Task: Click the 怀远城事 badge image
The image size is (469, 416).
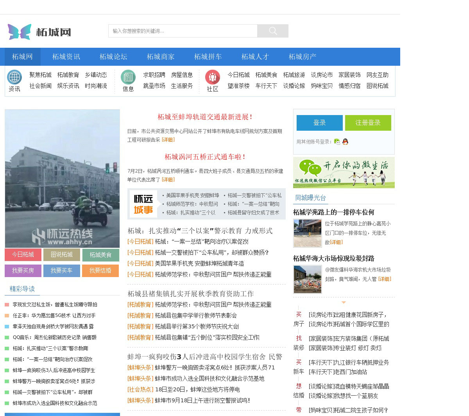Action: (143, 204)
